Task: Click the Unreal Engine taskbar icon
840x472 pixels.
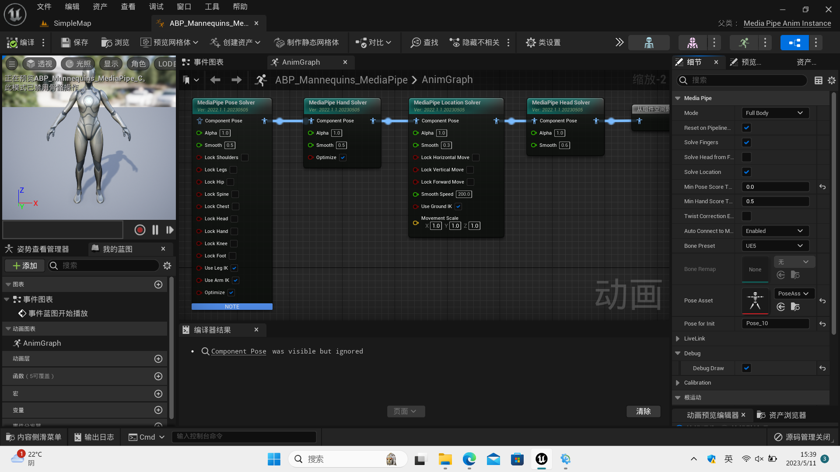Action: [x=541, y=459]
